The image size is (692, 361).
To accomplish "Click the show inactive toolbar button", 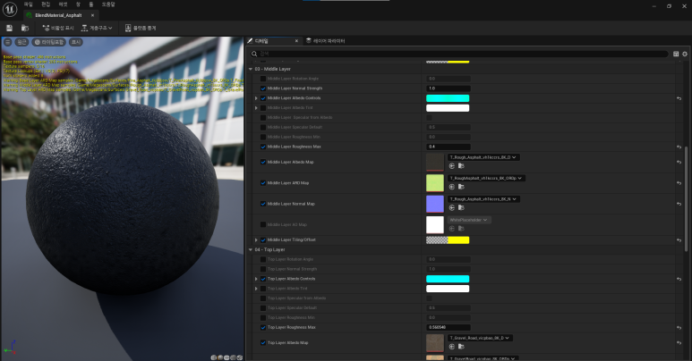I will pyautogui.click(x=58, y=29).
